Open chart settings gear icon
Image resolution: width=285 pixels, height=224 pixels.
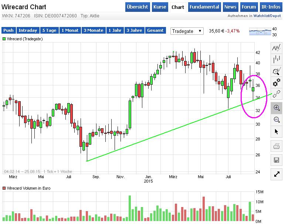pos(276,82)
